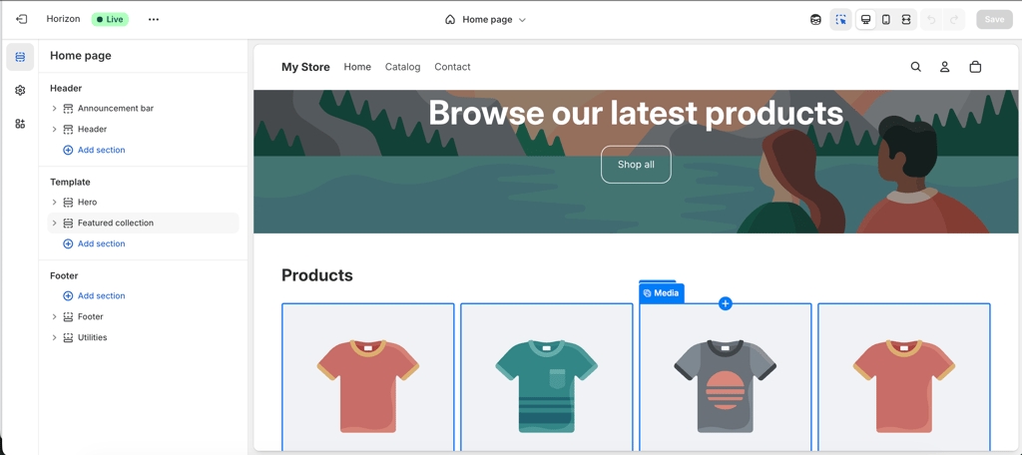Open the theme settings gear
Image resolution: width=1022 pixels, height=455 pixels.
pyautogui.click(x=20, y=91)
